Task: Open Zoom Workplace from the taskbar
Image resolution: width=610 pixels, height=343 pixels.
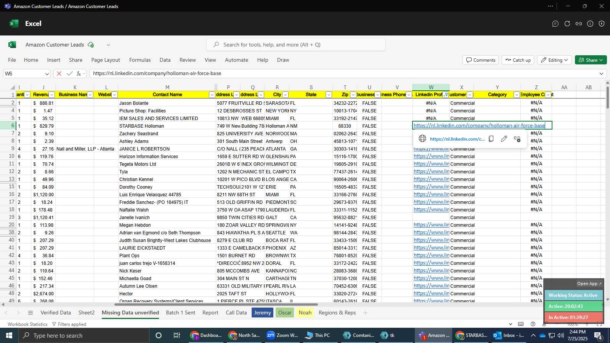Action: (x=282, y=335)
